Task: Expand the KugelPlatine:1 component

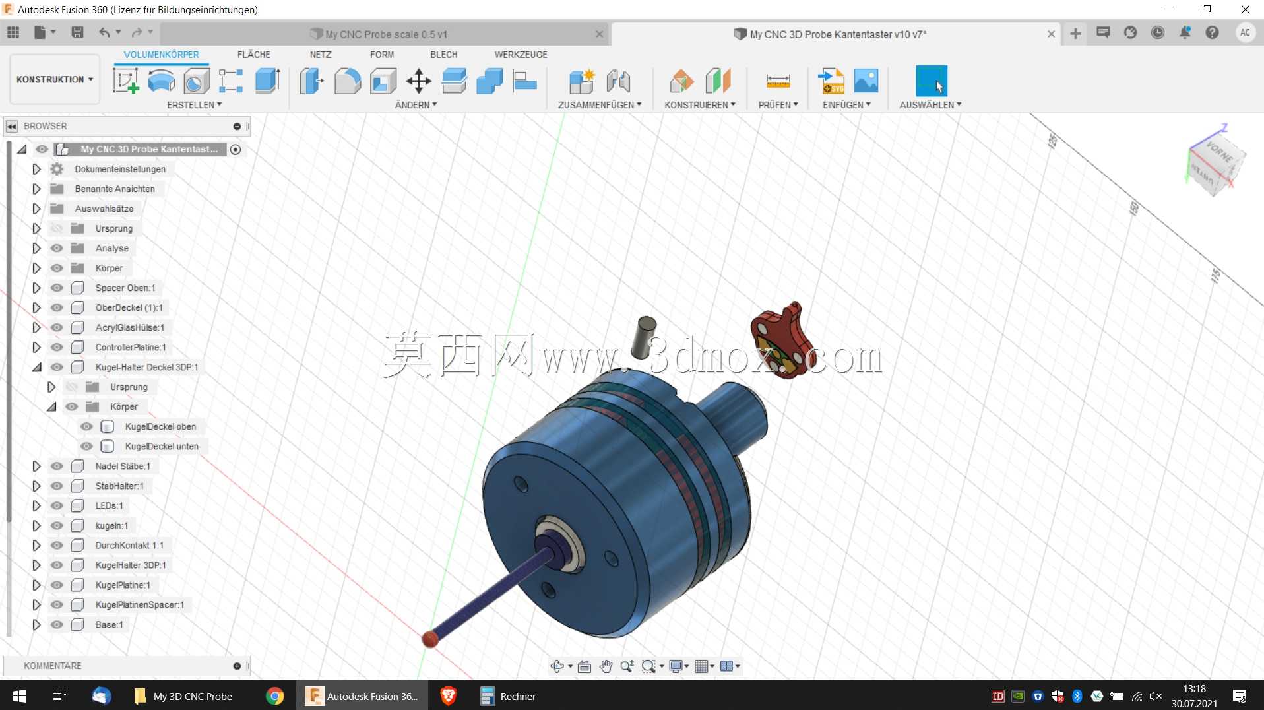Action: pos(36,585)
